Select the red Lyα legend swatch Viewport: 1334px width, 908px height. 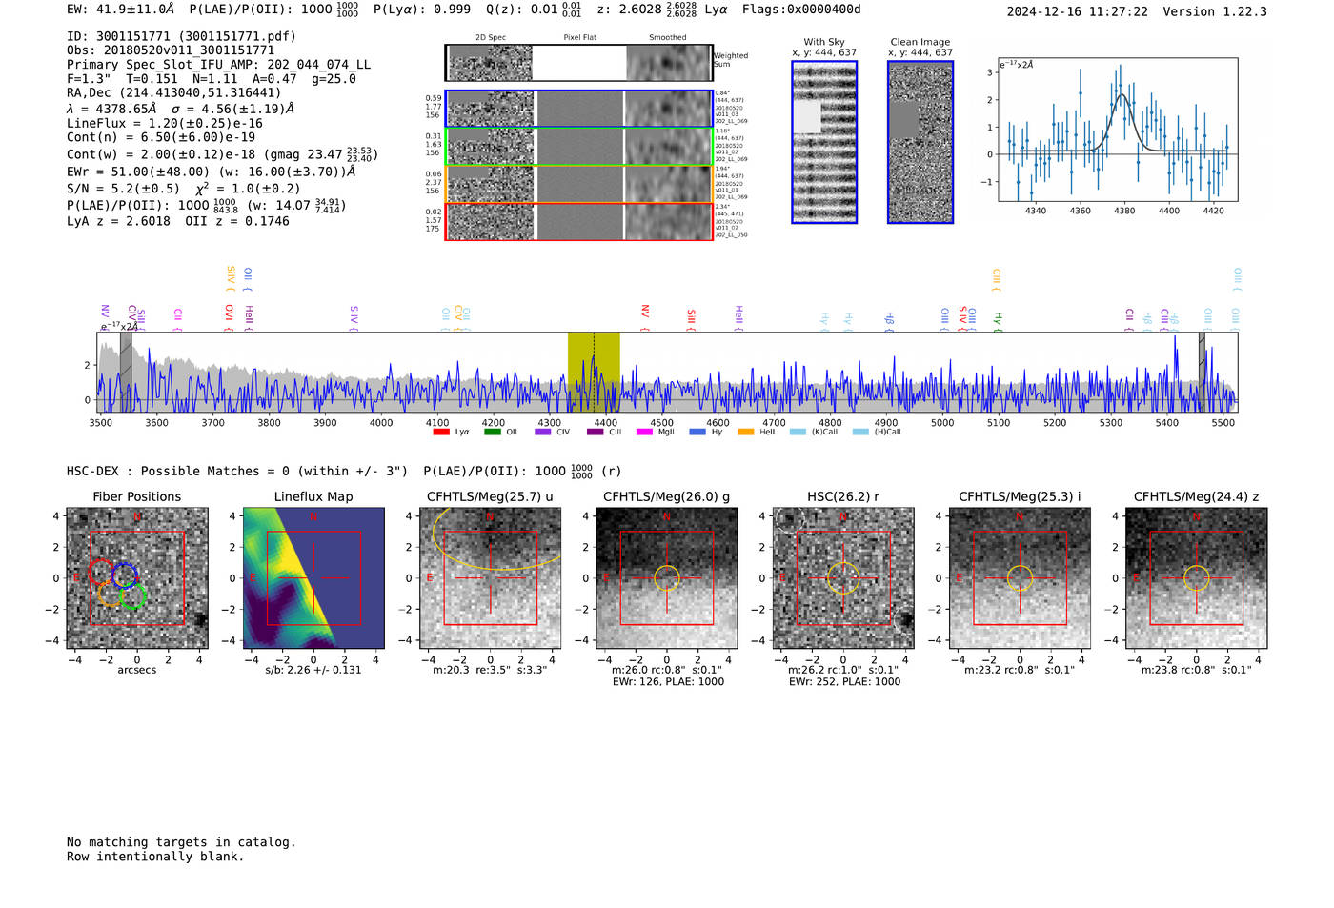point(440,433)
